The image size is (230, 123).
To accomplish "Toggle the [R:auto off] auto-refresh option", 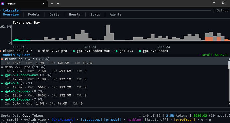I will tap(156, 120).
